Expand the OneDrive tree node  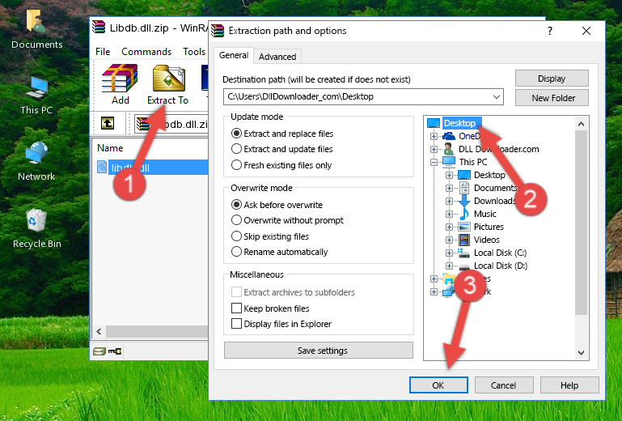click(434, 136)
